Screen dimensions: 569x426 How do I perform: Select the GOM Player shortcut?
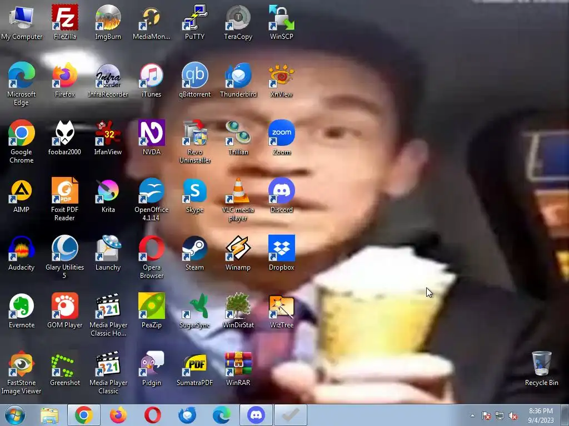64,311
